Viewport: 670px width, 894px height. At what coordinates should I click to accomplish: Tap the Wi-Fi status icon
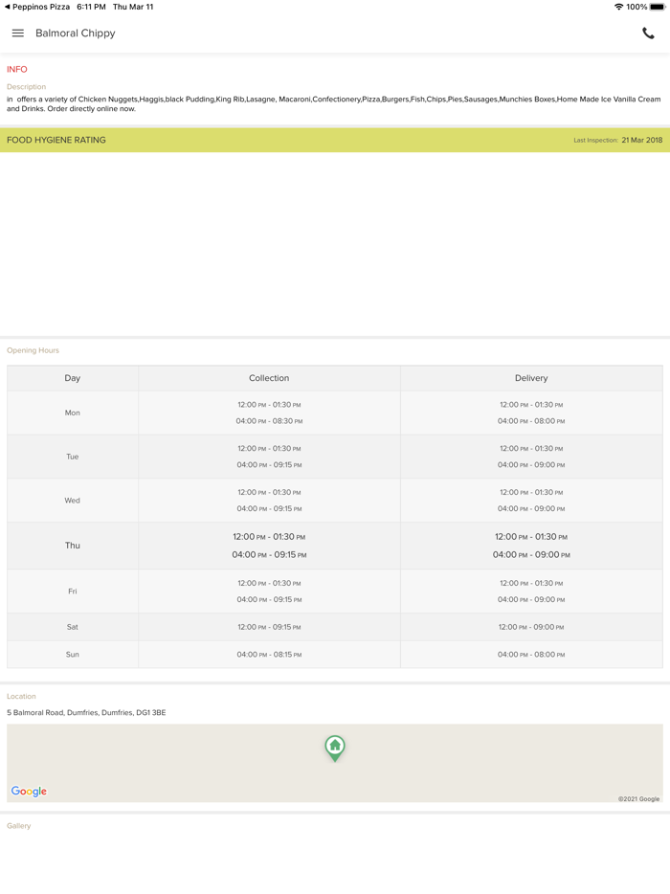click(618, 7)
